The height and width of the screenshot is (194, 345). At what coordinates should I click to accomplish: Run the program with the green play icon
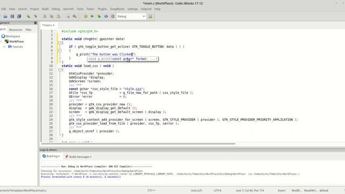(x=92, y=16)
